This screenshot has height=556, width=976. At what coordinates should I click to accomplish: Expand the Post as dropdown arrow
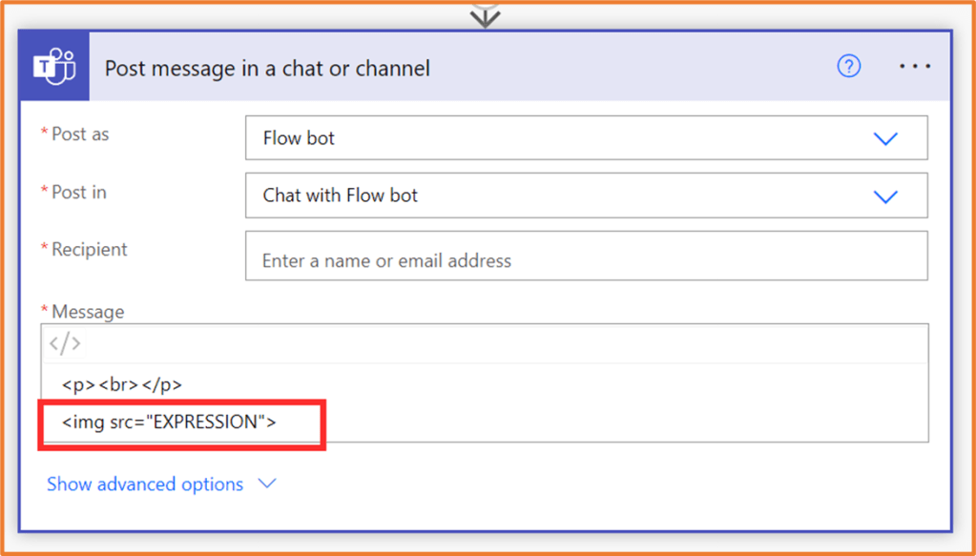pos(885,139)
